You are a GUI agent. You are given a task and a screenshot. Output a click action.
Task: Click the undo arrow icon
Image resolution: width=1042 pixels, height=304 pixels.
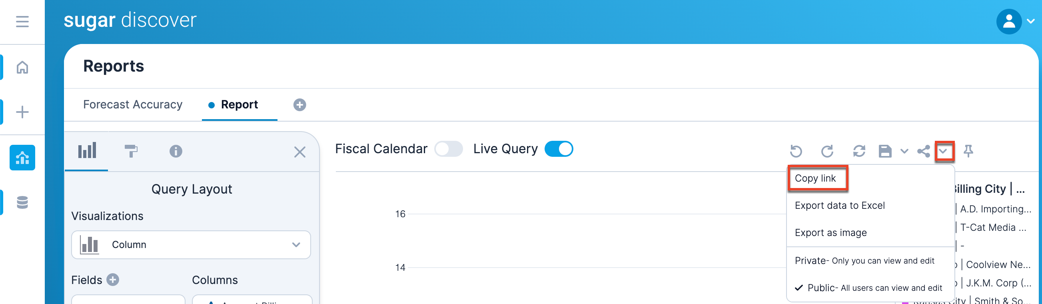click(x=796, y=151)
